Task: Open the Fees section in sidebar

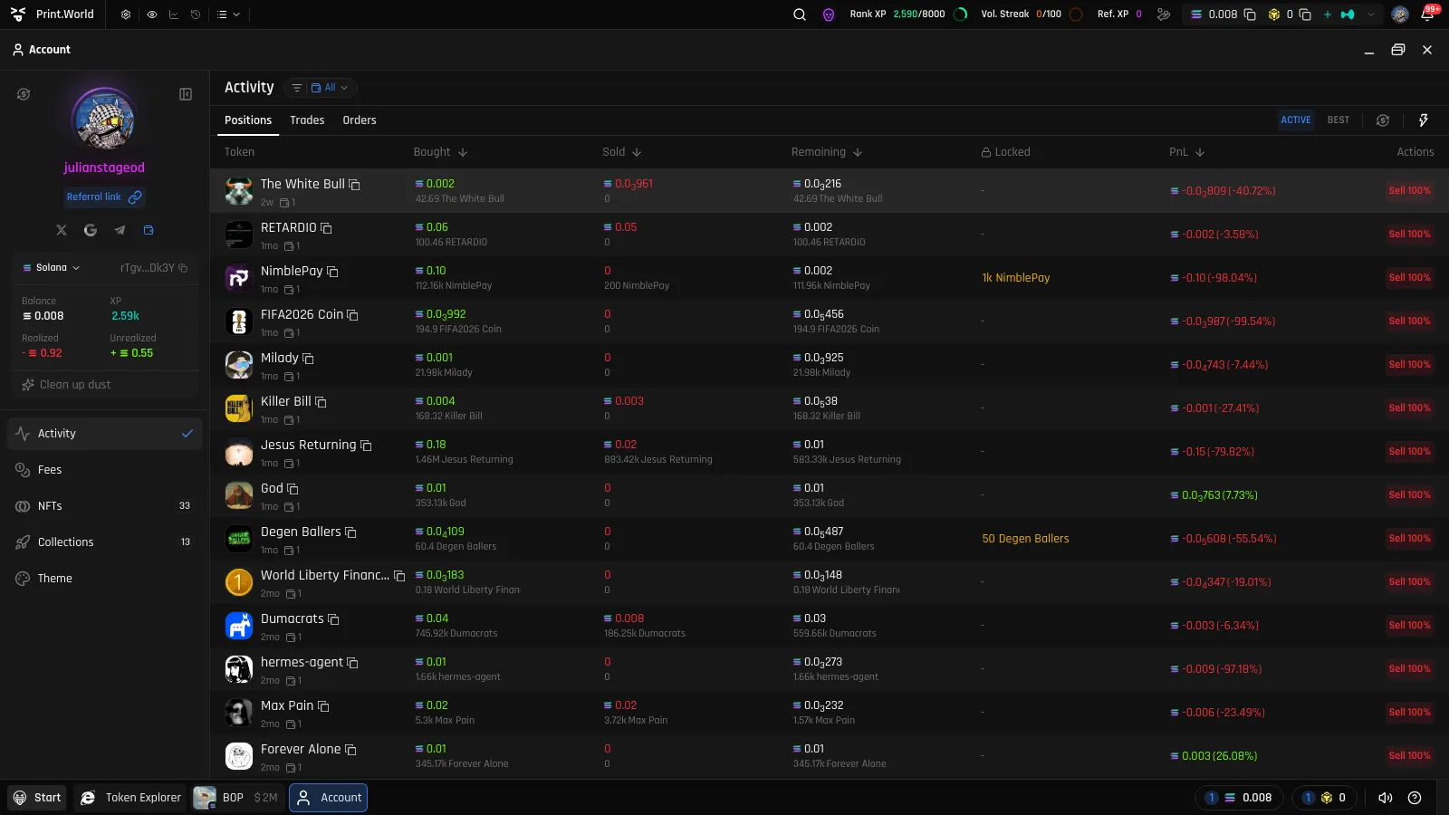Action: tap(105, 470)
